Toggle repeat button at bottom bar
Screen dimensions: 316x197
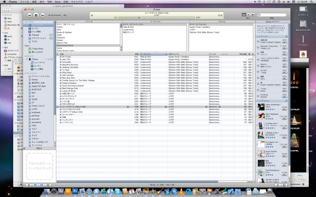click(x=41, y=185)
